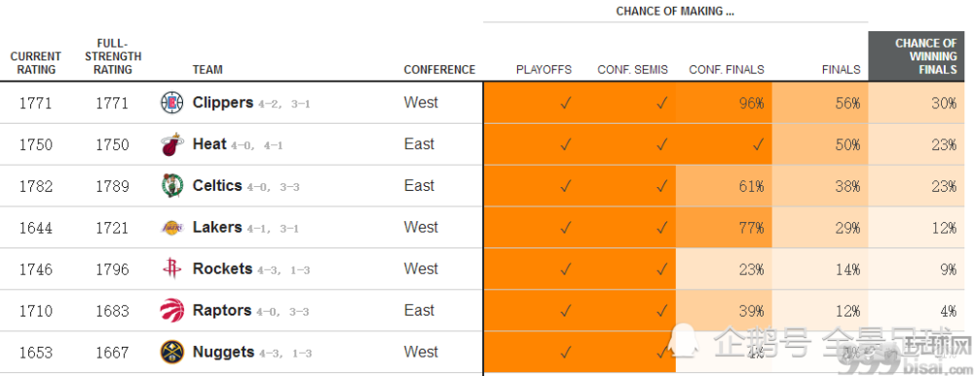The height and width of the screenshot is (376, 974).
Task: Click the Rockets team logo
Action: [172, 269]
